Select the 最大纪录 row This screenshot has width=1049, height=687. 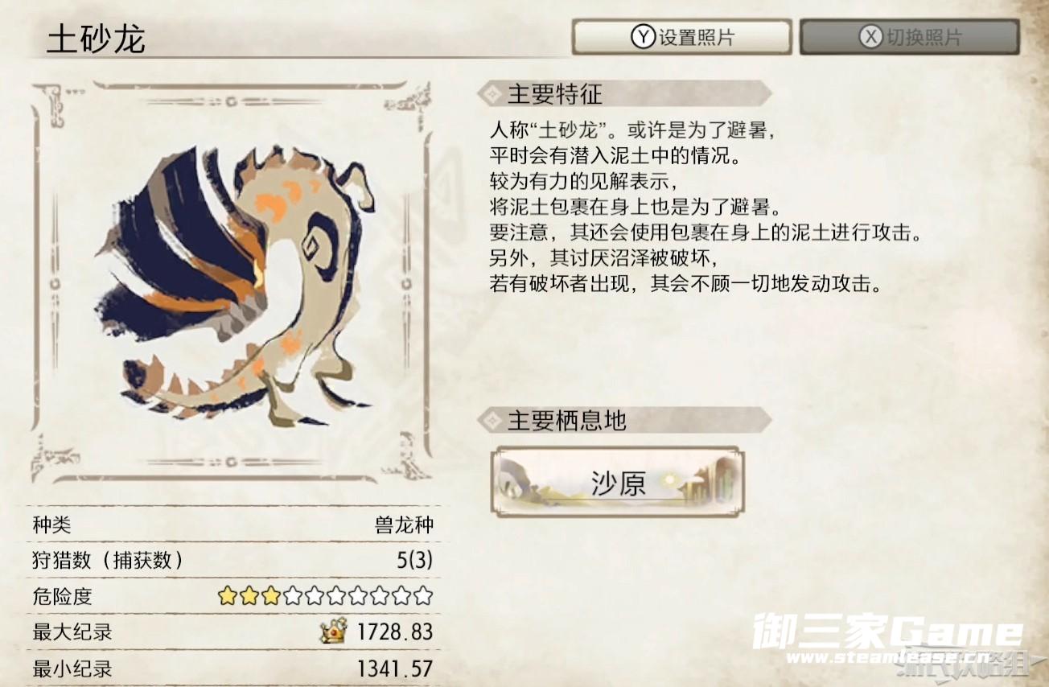pos(233,631)
